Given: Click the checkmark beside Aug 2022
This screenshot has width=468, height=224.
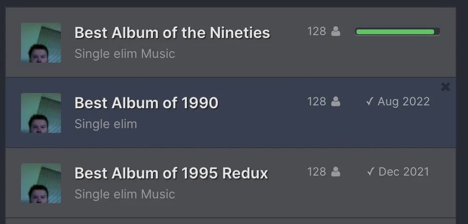Looking at the screenshot, I should 370,102.
